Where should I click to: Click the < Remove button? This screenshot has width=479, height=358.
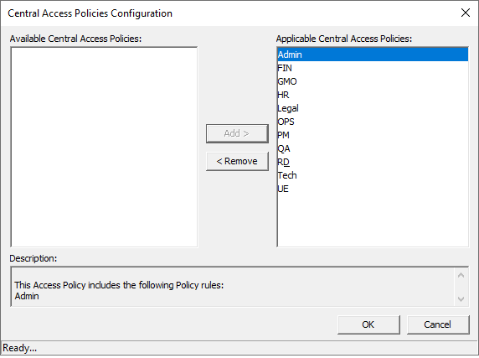click(237, 162)
